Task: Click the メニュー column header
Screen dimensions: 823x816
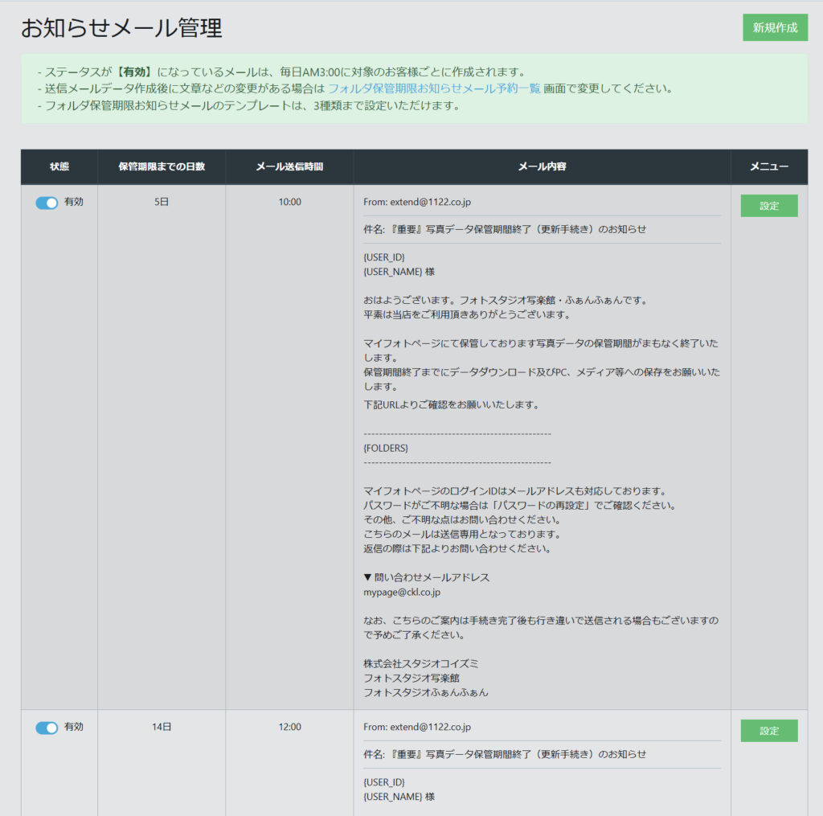Action: tap(768, 167)
